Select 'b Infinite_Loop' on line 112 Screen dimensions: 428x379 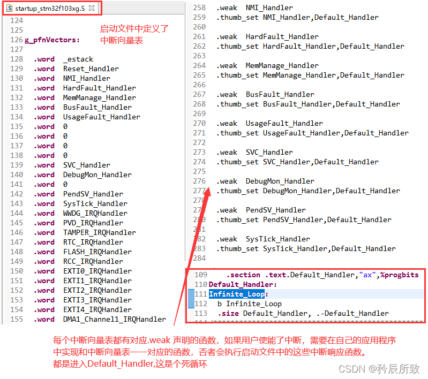pos(250,304)
